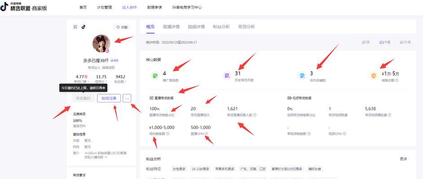
Task: Switch to the 带货分析 tab
Action: pyautogui.click(x=246, y=26)
